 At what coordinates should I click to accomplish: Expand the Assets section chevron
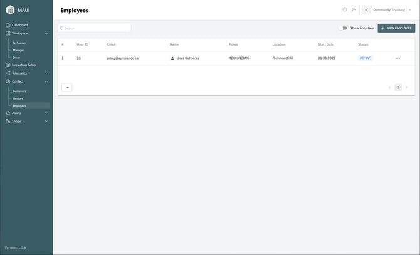coord(46,113)
